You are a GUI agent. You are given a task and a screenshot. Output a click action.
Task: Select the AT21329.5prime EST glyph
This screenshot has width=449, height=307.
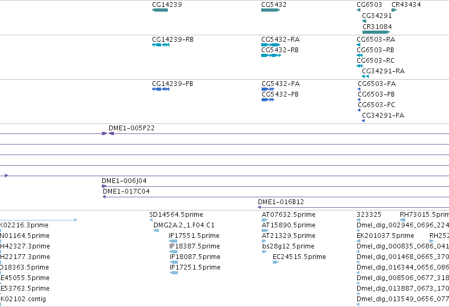264,241
